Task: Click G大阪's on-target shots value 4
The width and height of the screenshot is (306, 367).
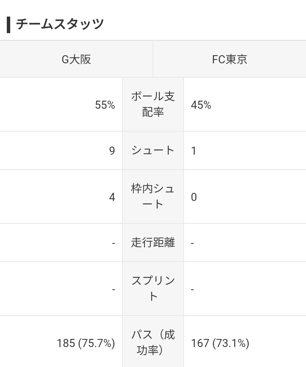Action: (112, 197)
